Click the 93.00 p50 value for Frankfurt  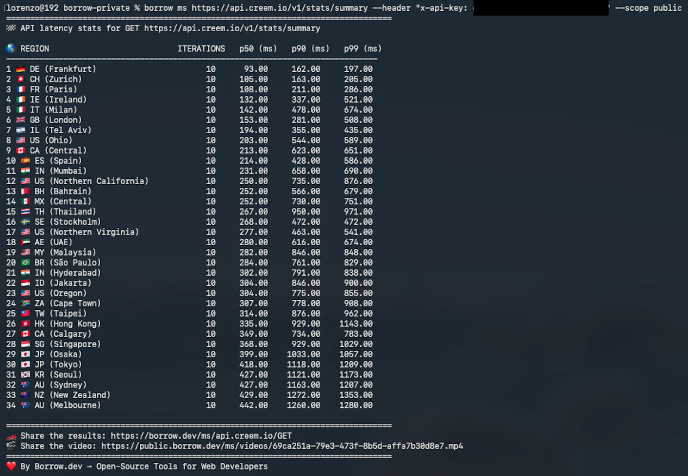256,69
